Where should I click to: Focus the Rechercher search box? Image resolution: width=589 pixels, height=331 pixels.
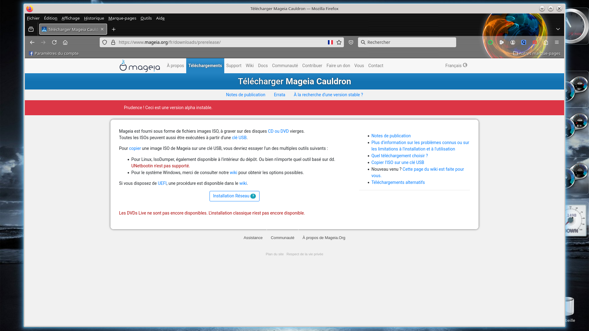(x=407, y=42)
